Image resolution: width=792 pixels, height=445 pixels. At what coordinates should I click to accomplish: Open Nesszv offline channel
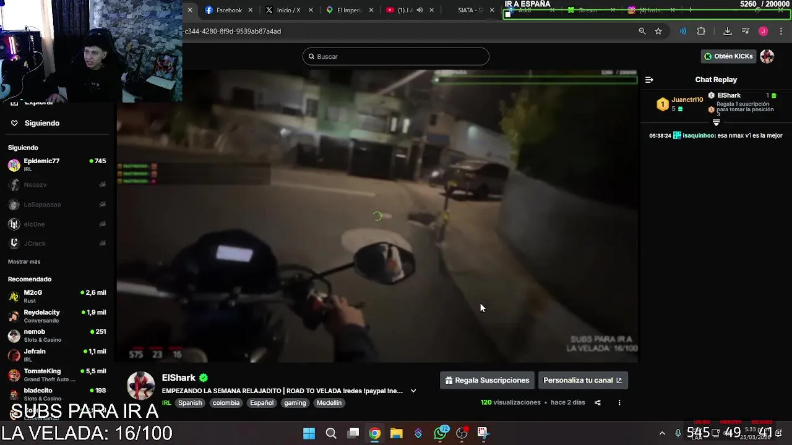click(57, 185)
